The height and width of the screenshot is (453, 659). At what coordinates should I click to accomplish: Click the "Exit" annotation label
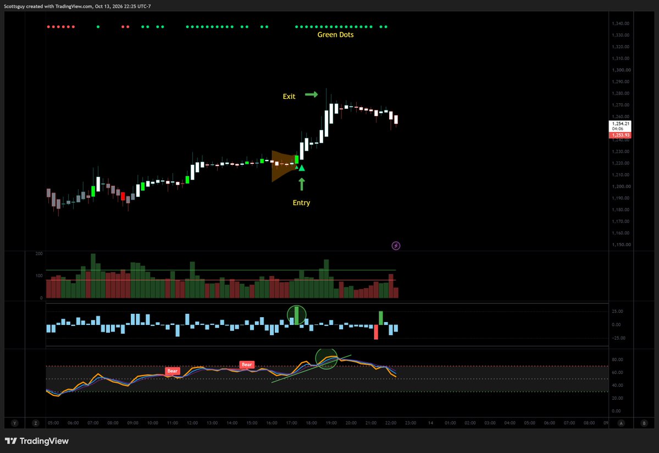click(x=289, y=96)
